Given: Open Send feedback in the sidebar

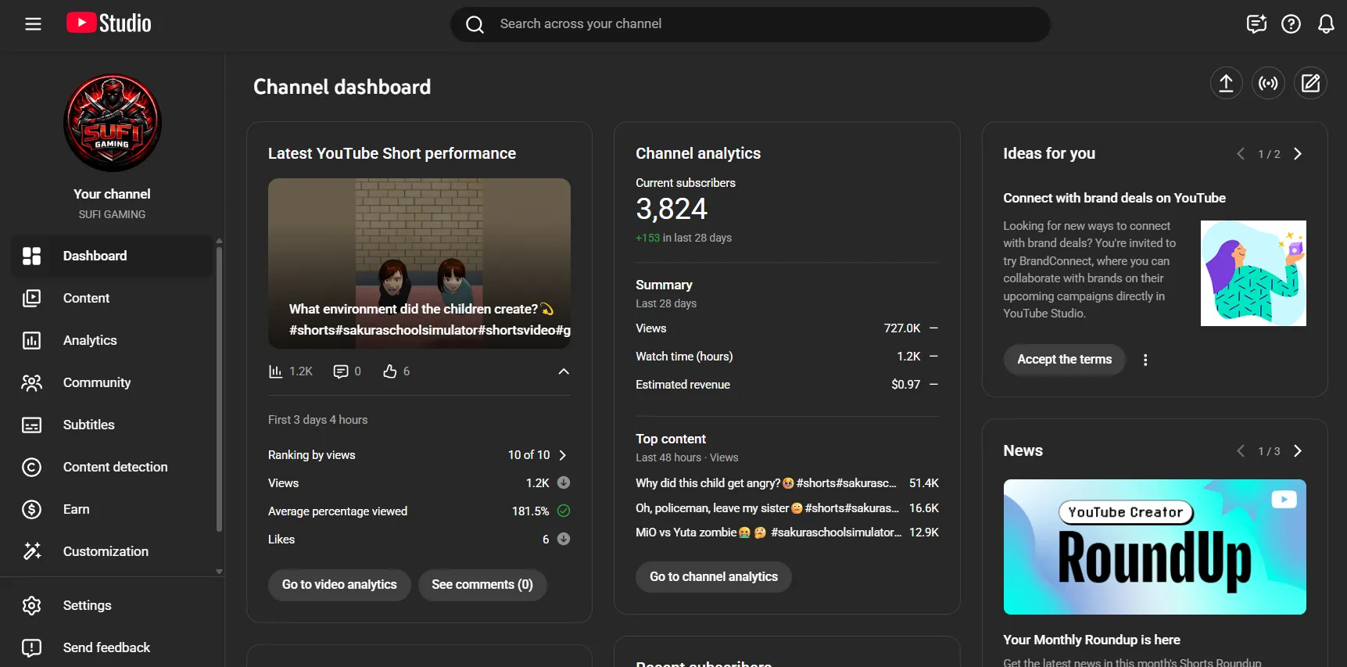Looking at the screenshot, I should pos(112,647).
